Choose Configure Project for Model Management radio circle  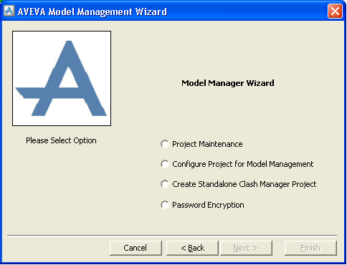point(164,164)
